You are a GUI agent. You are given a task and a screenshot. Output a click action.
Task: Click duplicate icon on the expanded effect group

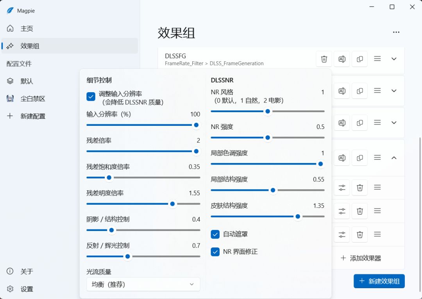click(359, 158)
